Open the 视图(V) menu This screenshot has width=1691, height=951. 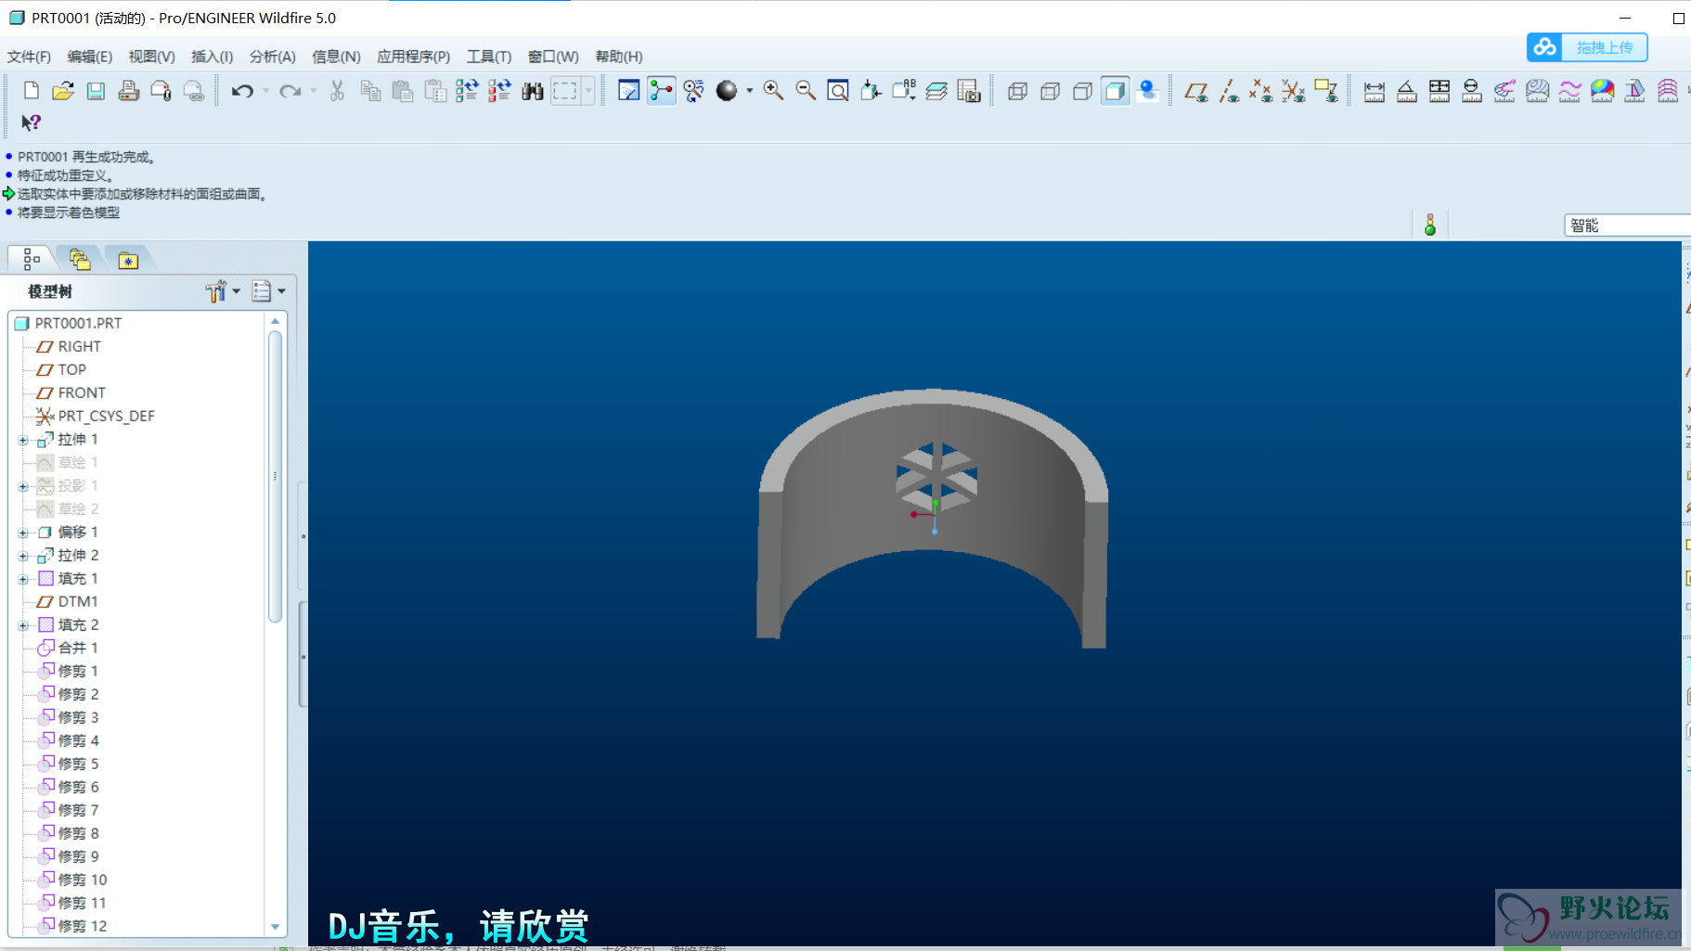point(151,57)
